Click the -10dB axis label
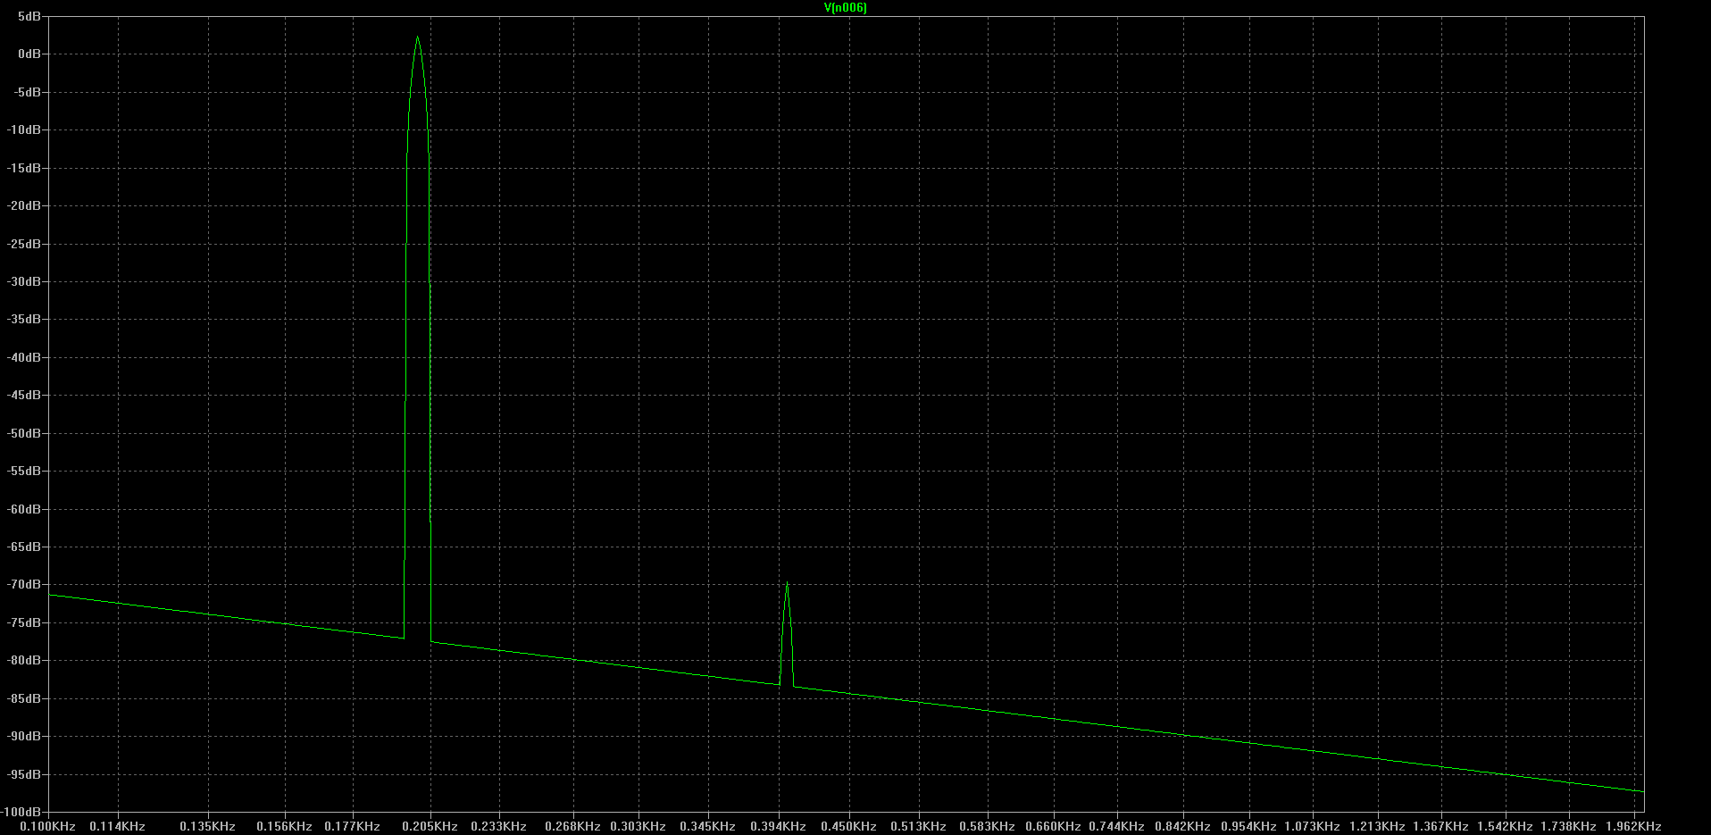This screenshot has height=835, width=1711. tap(24, 129)
